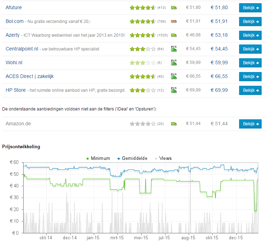Viewport: 274px width, 246px height.
Task: Click the Bol.com star rating
Action: tap(142, 22)
